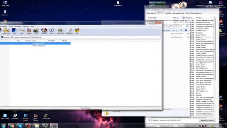Open Файл menu in Task Manager
Image resolution: width=227 pixels, height=128 pixels.
tap(148, 10)
